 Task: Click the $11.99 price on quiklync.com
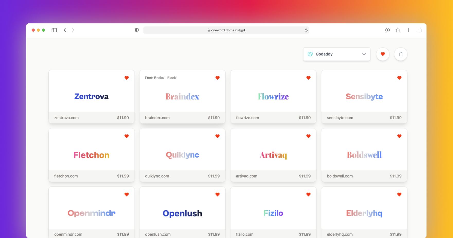(214, 176)
